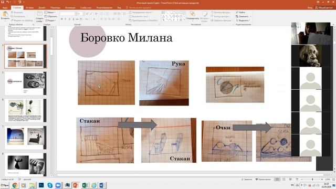Click the zoom out minus button

point(302,179)
